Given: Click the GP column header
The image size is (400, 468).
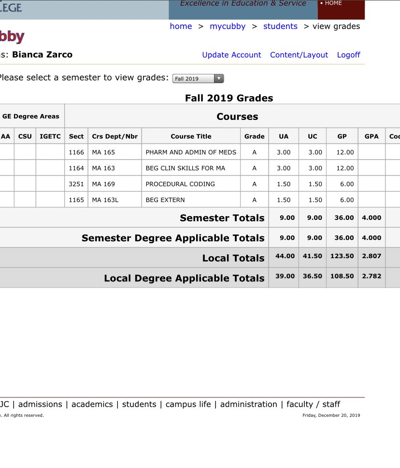Looking at the screenshot, I should pyautogui.click(x=342, y=136).
